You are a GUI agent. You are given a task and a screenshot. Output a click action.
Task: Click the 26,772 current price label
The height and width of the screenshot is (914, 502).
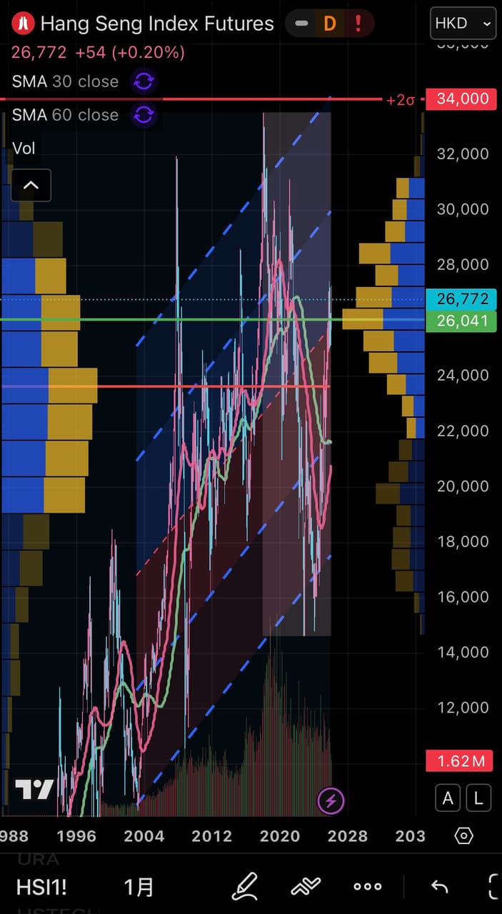(461, 299)
